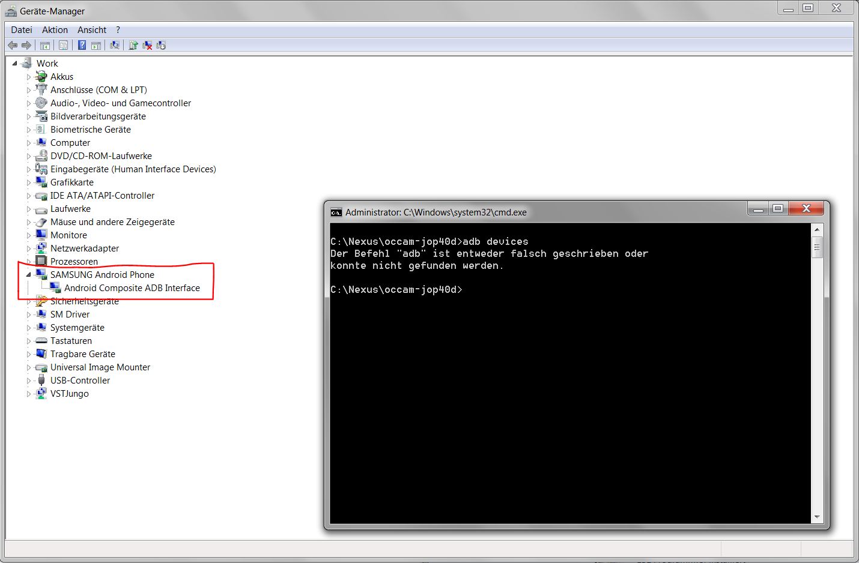Click the Disable device down-arrow icon
This screenshot has height=563, width=859.
(161, 45)
